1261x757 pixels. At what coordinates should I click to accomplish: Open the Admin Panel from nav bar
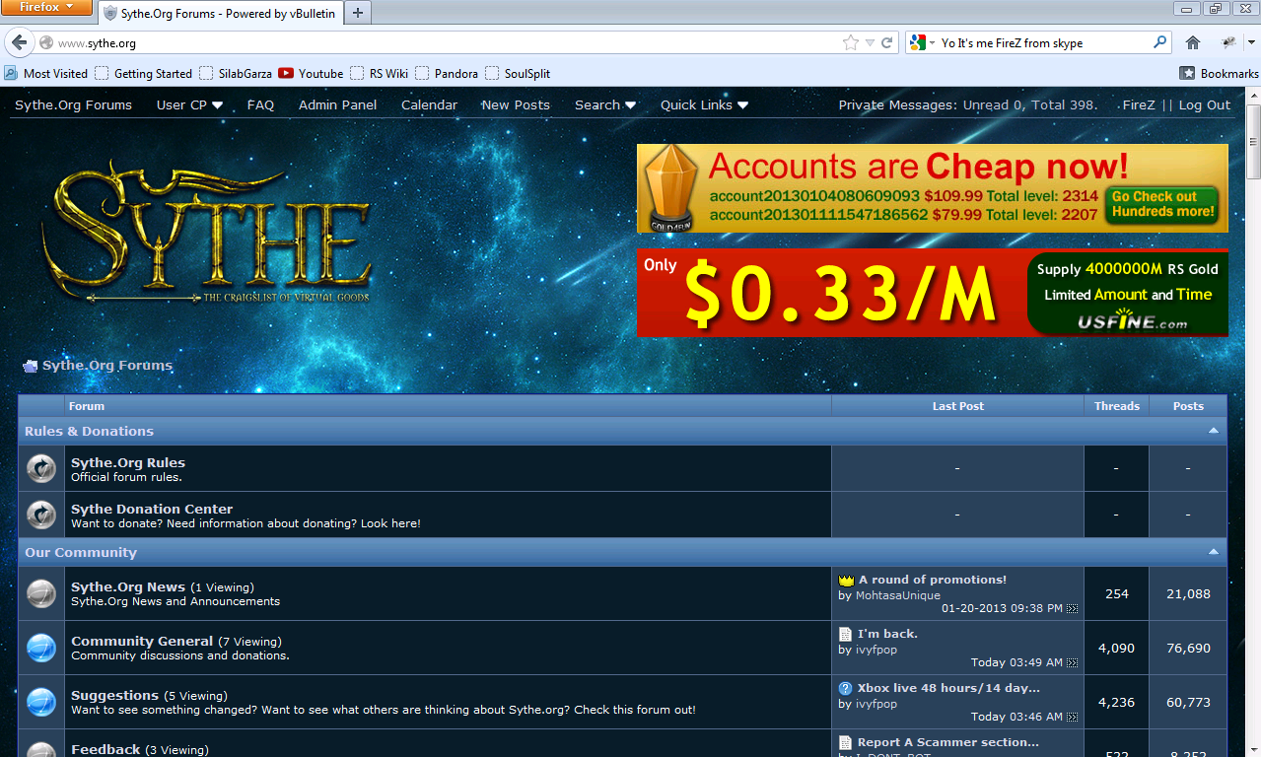pyautogui.click(x=337, y=104)
